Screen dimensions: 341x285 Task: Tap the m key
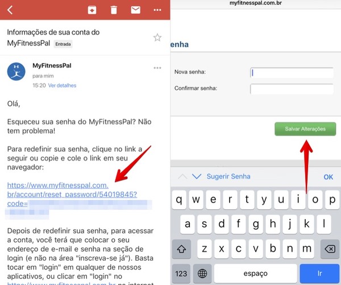coord(307,249)
